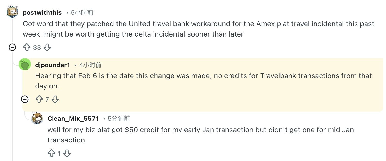The height and width of the screenshot is (161, 386).
Task: Downvote djpounder1's reply
Action: pyautogui.click(x=55, y=100)
